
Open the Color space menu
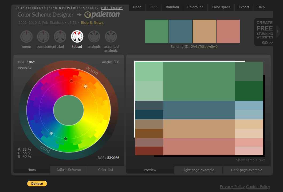click(x=221, y=7)
